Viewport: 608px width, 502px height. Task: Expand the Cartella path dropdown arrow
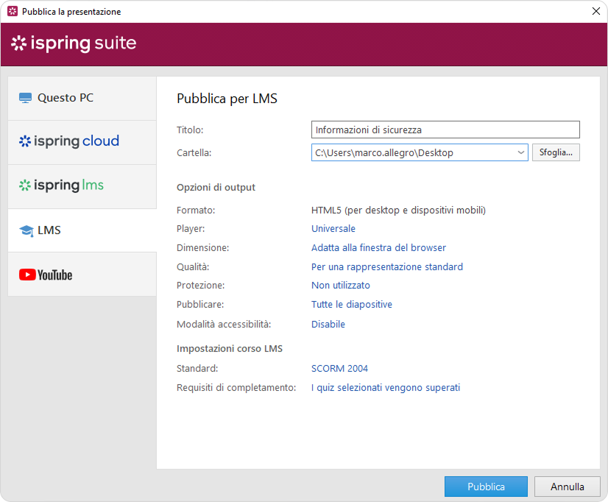pos(521,152)
